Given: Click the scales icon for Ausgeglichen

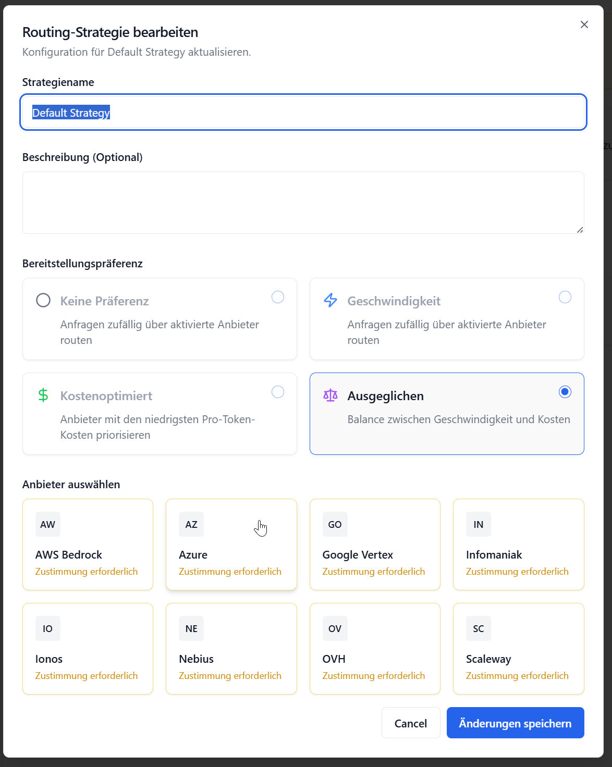Looking at the screenshot, I should pos(330,396).
